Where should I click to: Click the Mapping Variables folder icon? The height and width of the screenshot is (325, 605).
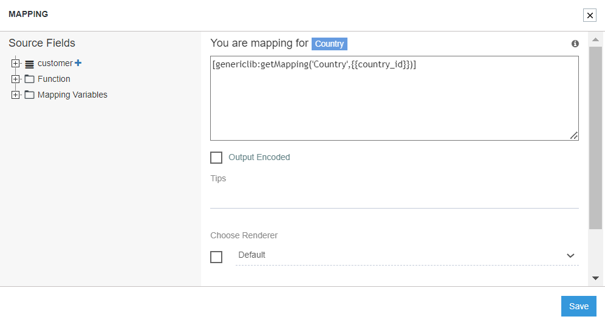click(29, 95)
